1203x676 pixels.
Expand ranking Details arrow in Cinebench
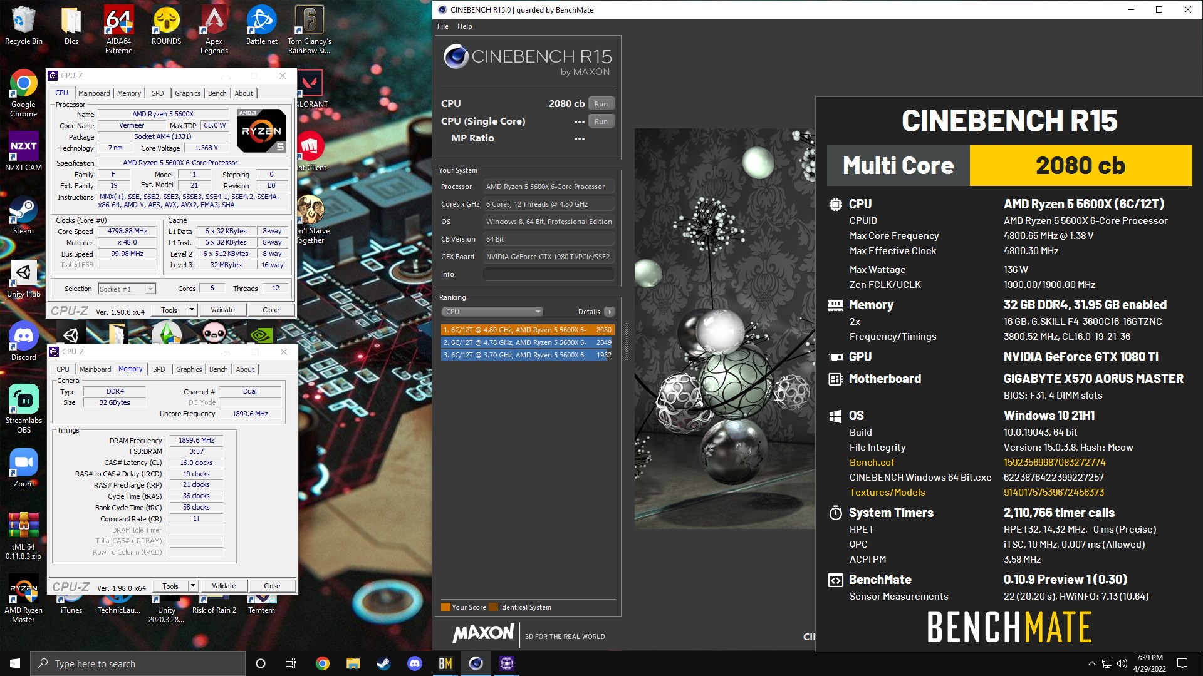(x=609, y=312)
